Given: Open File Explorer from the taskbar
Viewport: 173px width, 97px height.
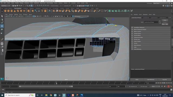Looking at the screenshot, I should point(46,95).
